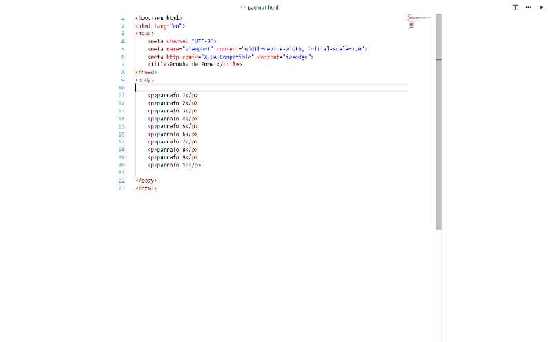Click the closing body tag
Image resolution: width=548 pixels, height=342 pixels.
tap(146, 181)
